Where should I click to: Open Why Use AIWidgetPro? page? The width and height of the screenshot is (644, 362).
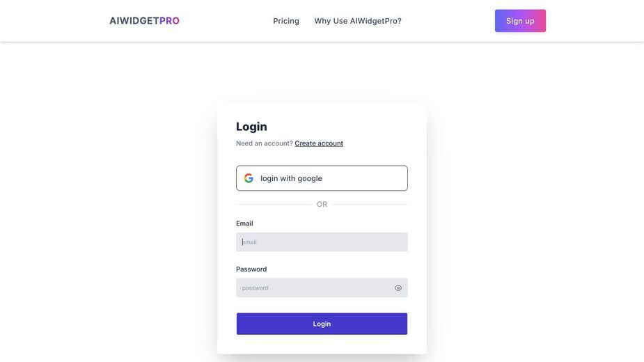point(358,21)
